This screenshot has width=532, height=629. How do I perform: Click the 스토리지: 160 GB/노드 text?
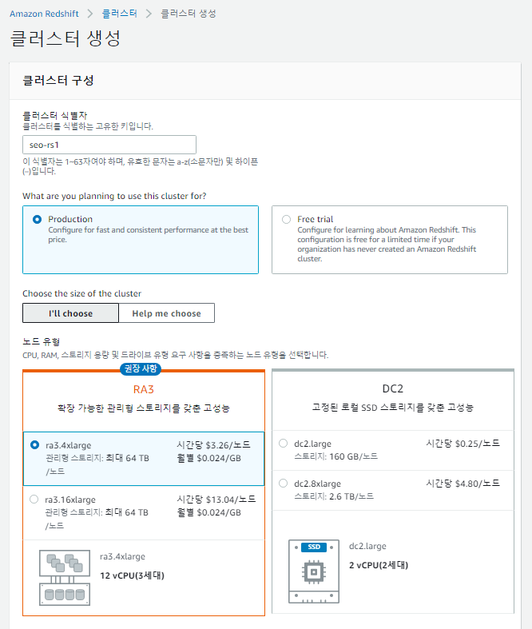[x=336, y=456]
